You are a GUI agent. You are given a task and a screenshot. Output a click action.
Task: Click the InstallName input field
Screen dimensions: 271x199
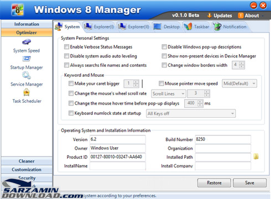[118, 166]
